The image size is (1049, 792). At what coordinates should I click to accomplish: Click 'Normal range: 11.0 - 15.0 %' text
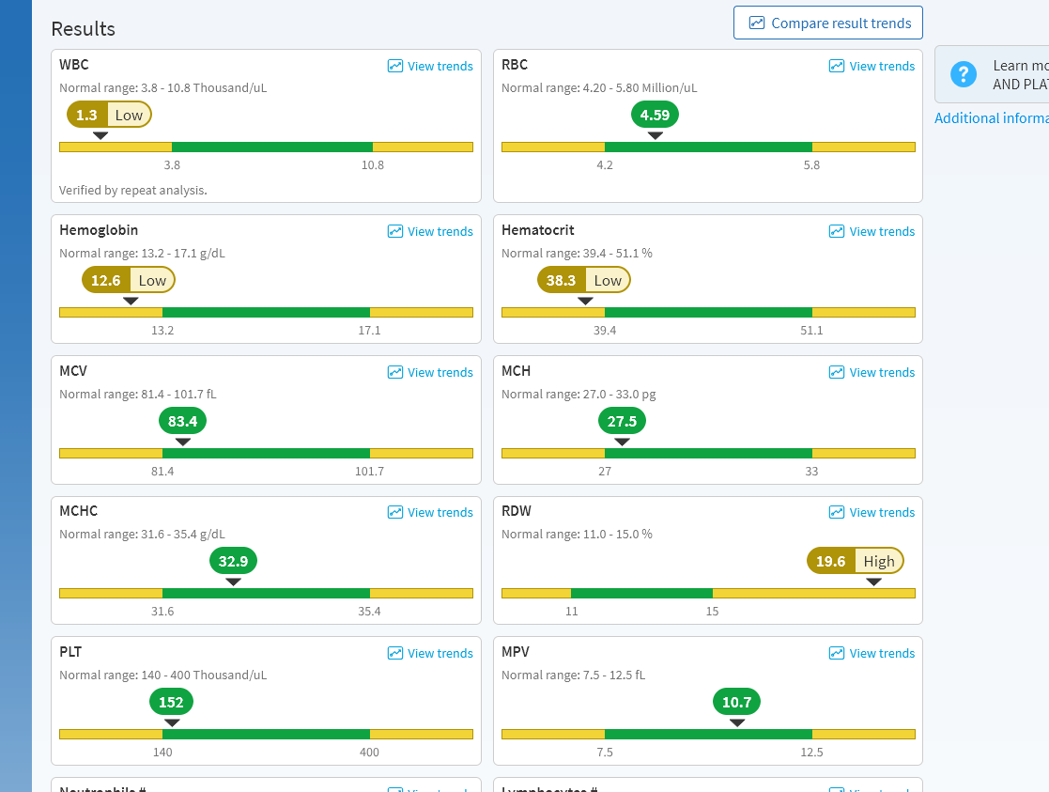click(x=577, y=535)
